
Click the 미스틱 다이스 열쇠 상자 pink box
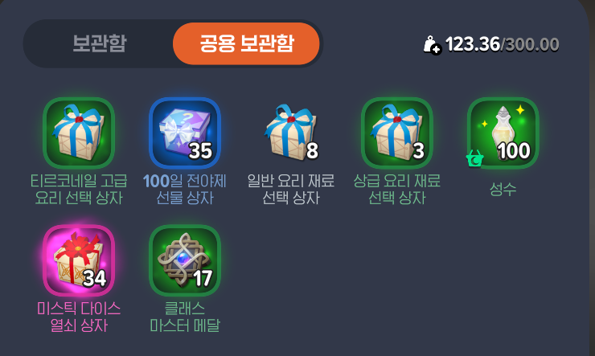tap(79, 260)
